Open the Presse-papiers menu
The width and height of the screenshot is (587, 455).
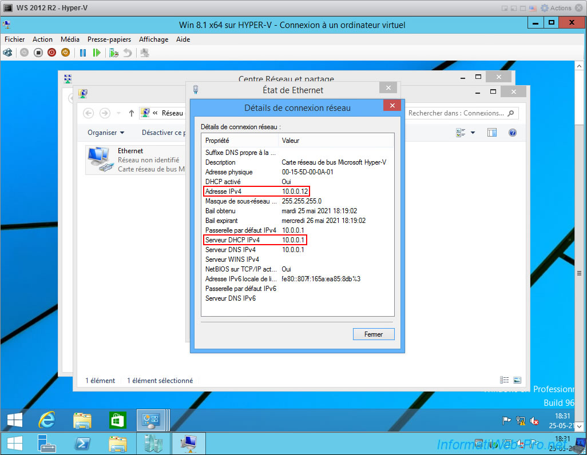coord(109,39)
